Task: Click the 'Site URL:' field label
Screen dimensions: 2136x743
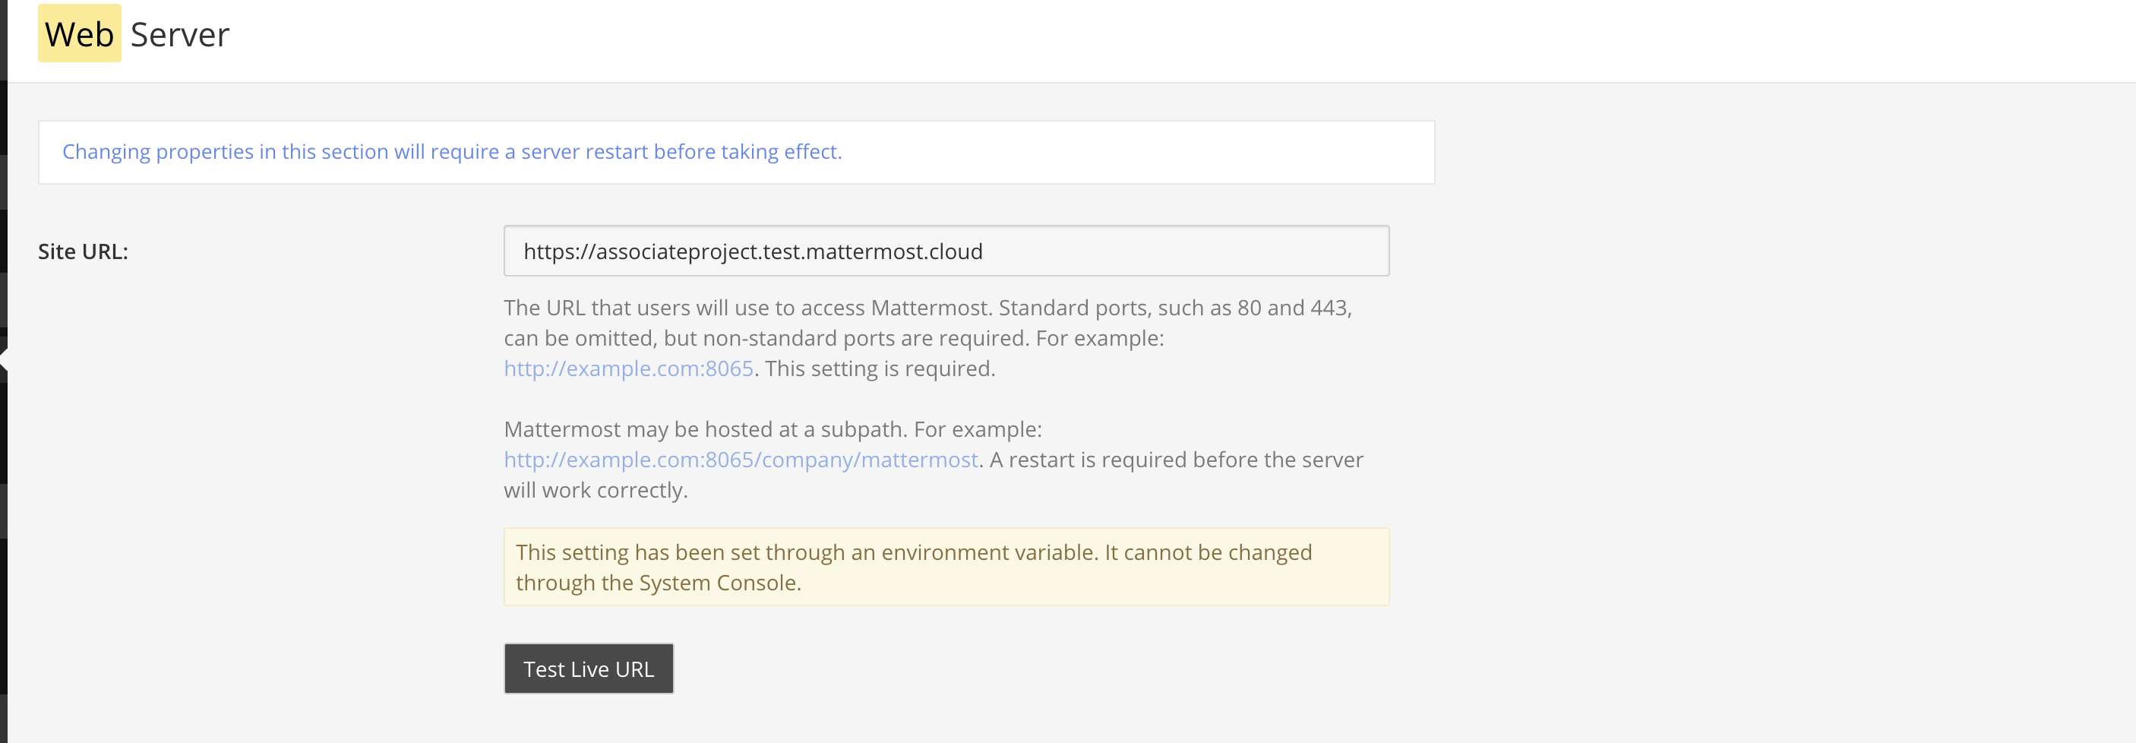Action: (x=83, y=251)
